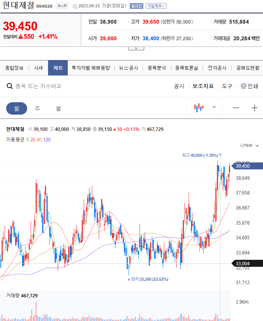Screen dimensions: 263x321
Task: Toggle the 60-day moving average
Action: click(x=39, y=140)
